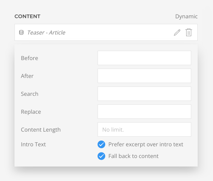Toggle the Fall back to content checkbox

coord(101,156)
